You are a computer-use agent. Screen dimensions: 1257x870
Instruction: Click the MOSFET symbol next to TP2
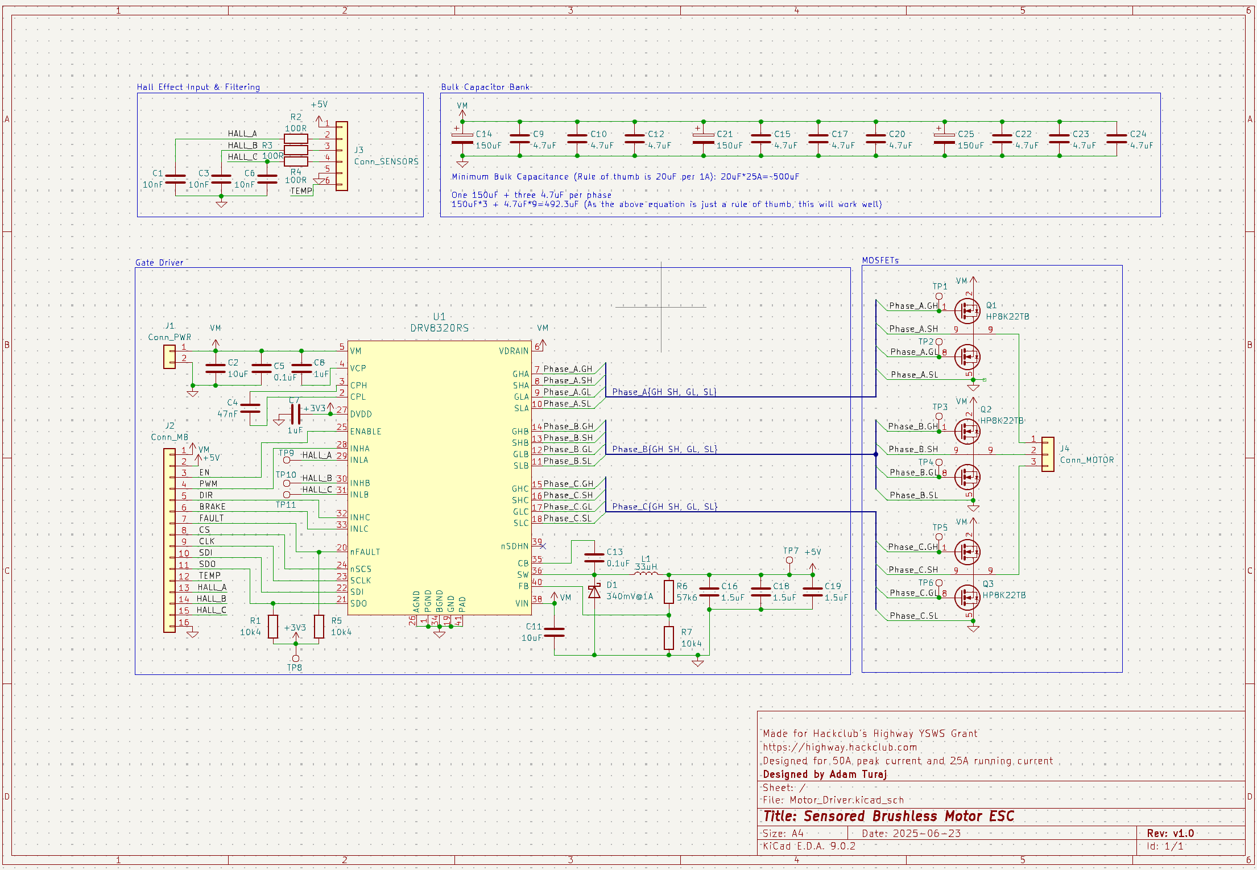pyautogui.click(x=967, y=357)
